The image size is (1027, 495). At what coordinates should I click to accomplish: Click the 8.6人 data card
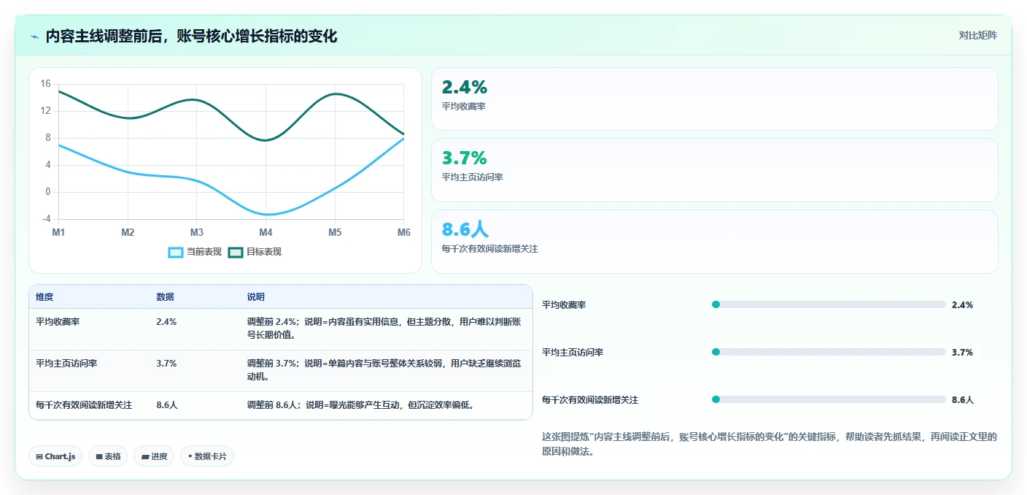tap(714, 242)
